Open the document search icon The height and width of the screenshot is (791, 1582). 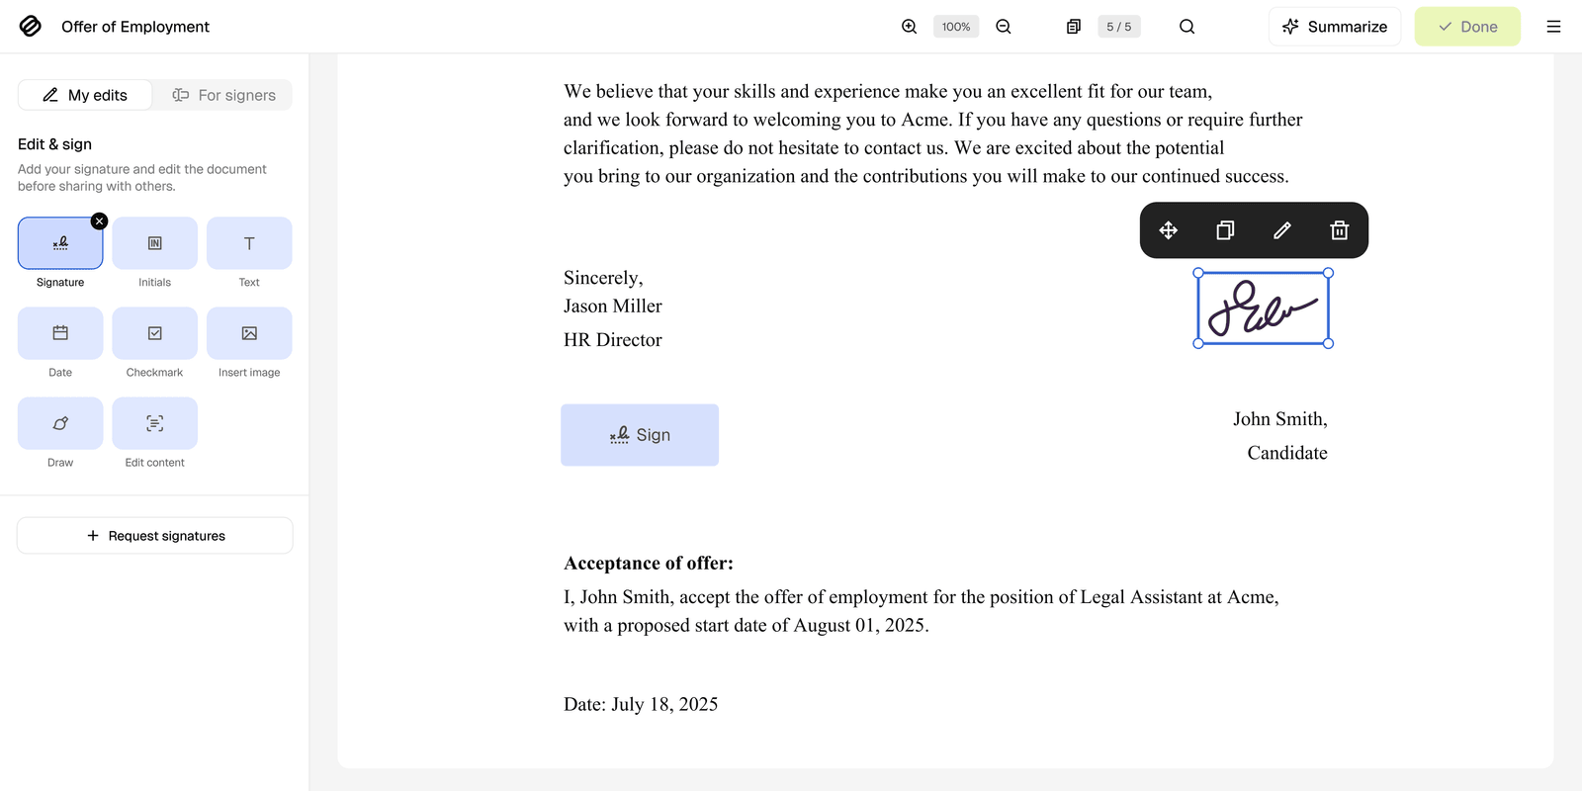(1186, 27)
